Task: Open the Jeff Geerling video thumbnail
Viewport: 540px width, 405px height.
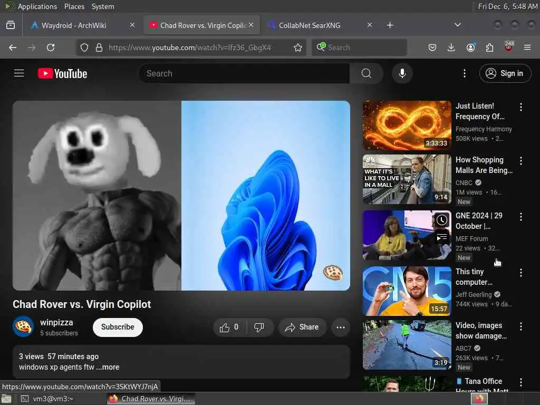Action: coord(407,291)
